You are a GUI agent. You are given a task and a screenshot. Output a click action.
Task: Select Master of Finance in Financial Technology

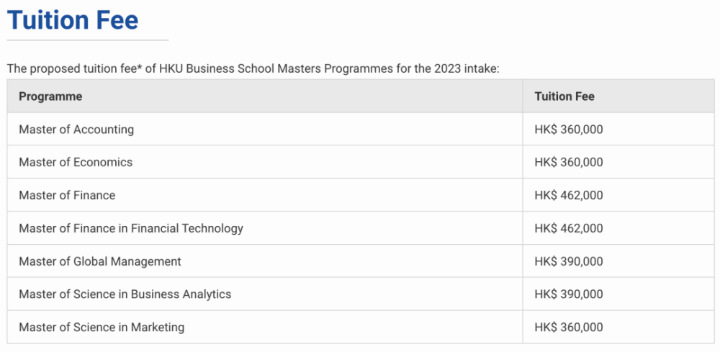[x=131, y=228]
